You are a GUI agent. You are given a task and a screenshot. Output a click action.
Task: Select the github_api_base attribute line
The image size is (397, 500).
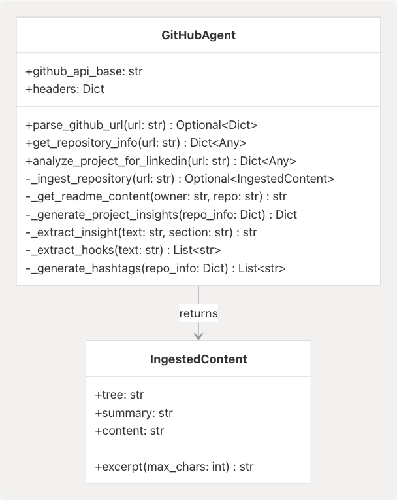[84, 71]
